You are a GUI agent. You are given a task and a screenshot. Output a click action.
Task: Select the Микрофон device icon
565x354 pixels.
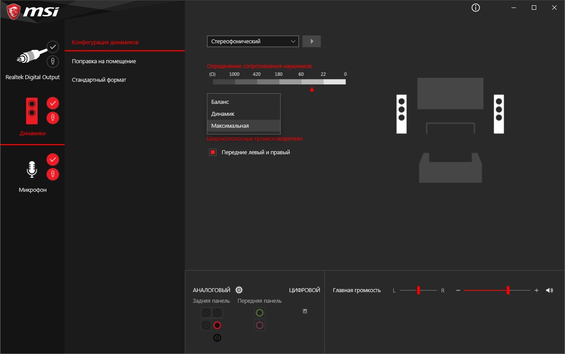32,169
